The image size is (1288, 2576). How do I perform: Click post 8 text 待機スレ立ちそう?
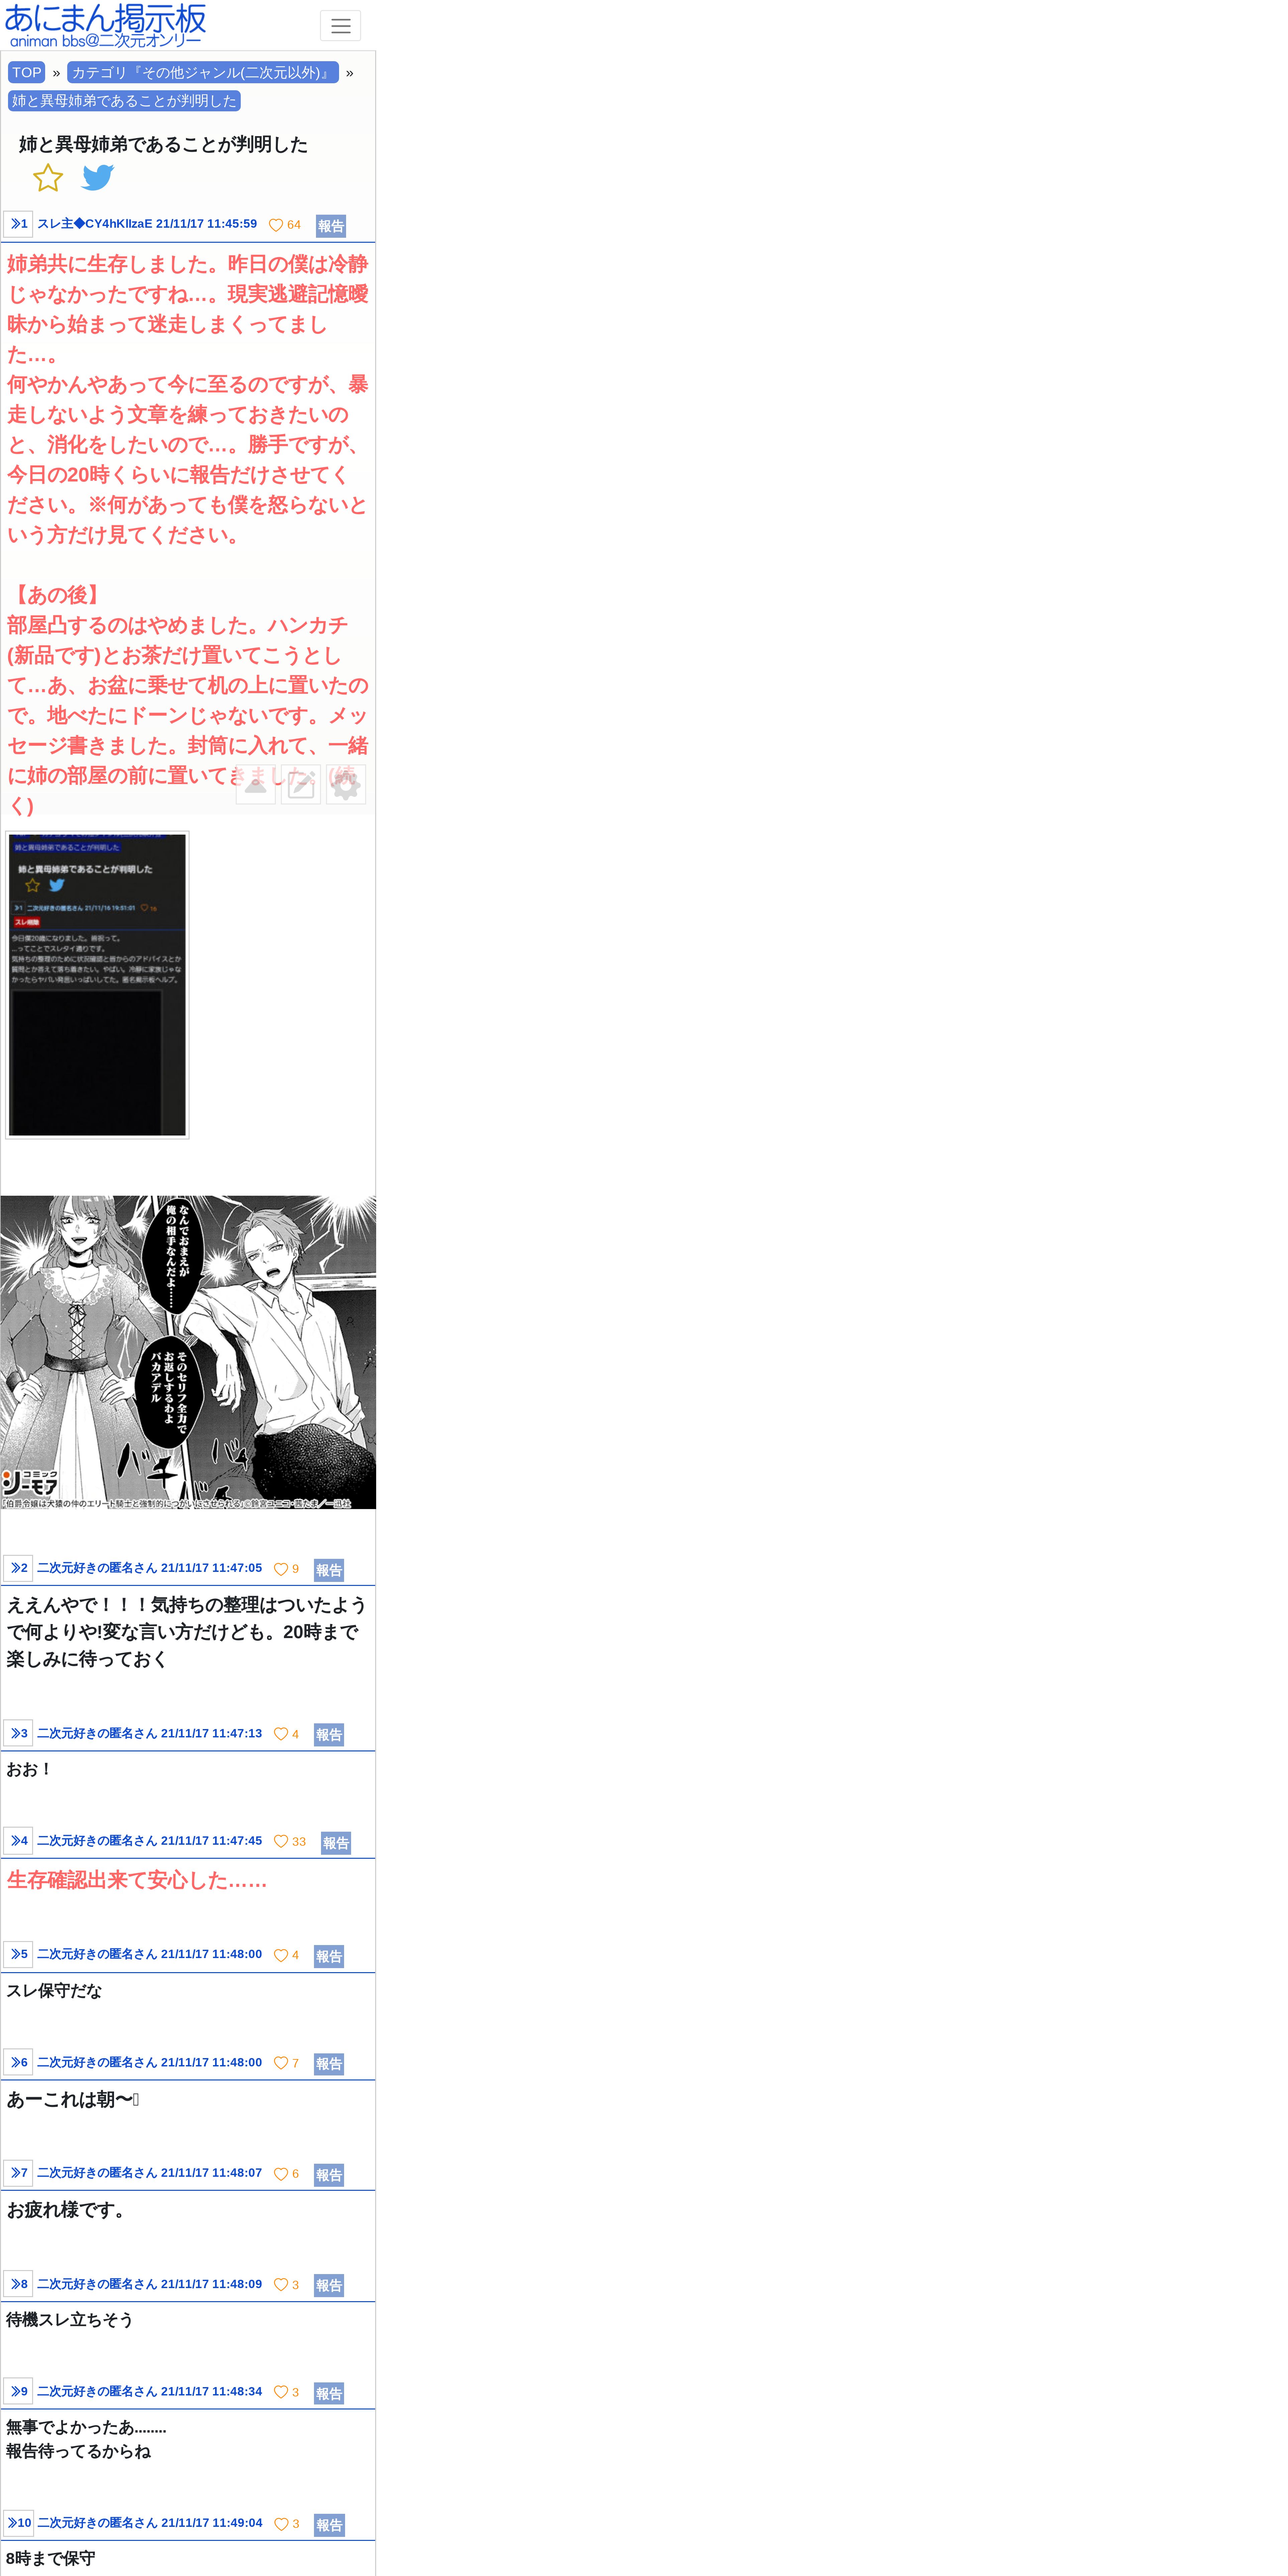(70, 2320)
